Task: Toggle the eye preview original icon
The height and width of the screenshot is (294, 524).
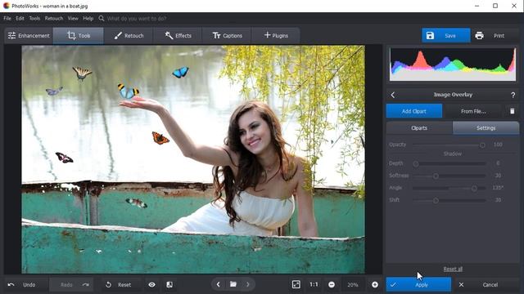Action: click(x=151, y=285)
